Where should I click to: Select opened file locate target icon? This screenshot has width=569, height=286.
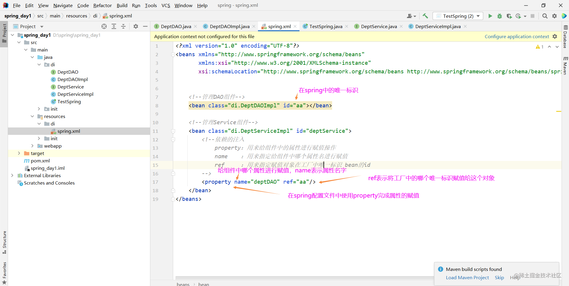coord(104,26)
